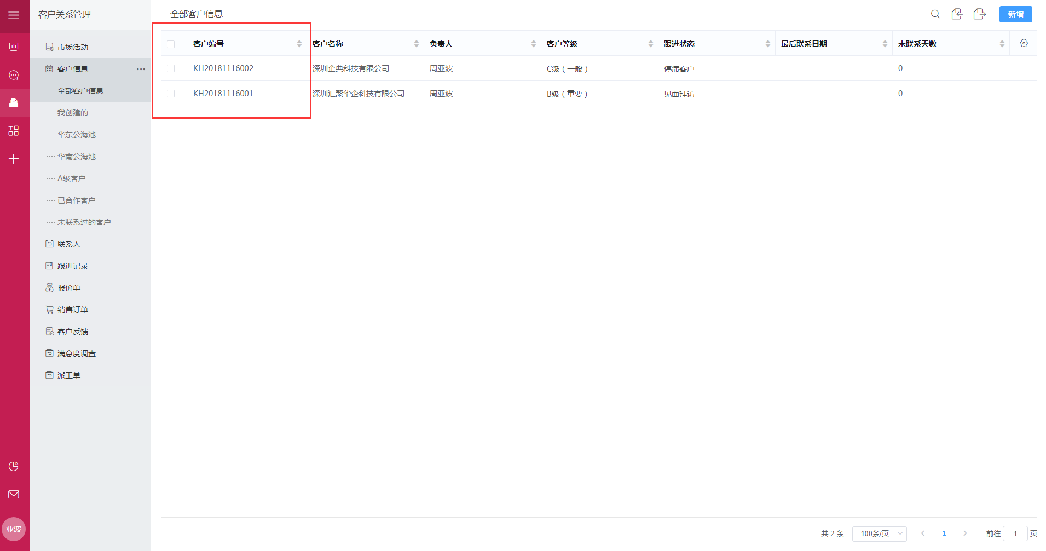
Task: Open table column settings gear
Action: click(1024, 44)
